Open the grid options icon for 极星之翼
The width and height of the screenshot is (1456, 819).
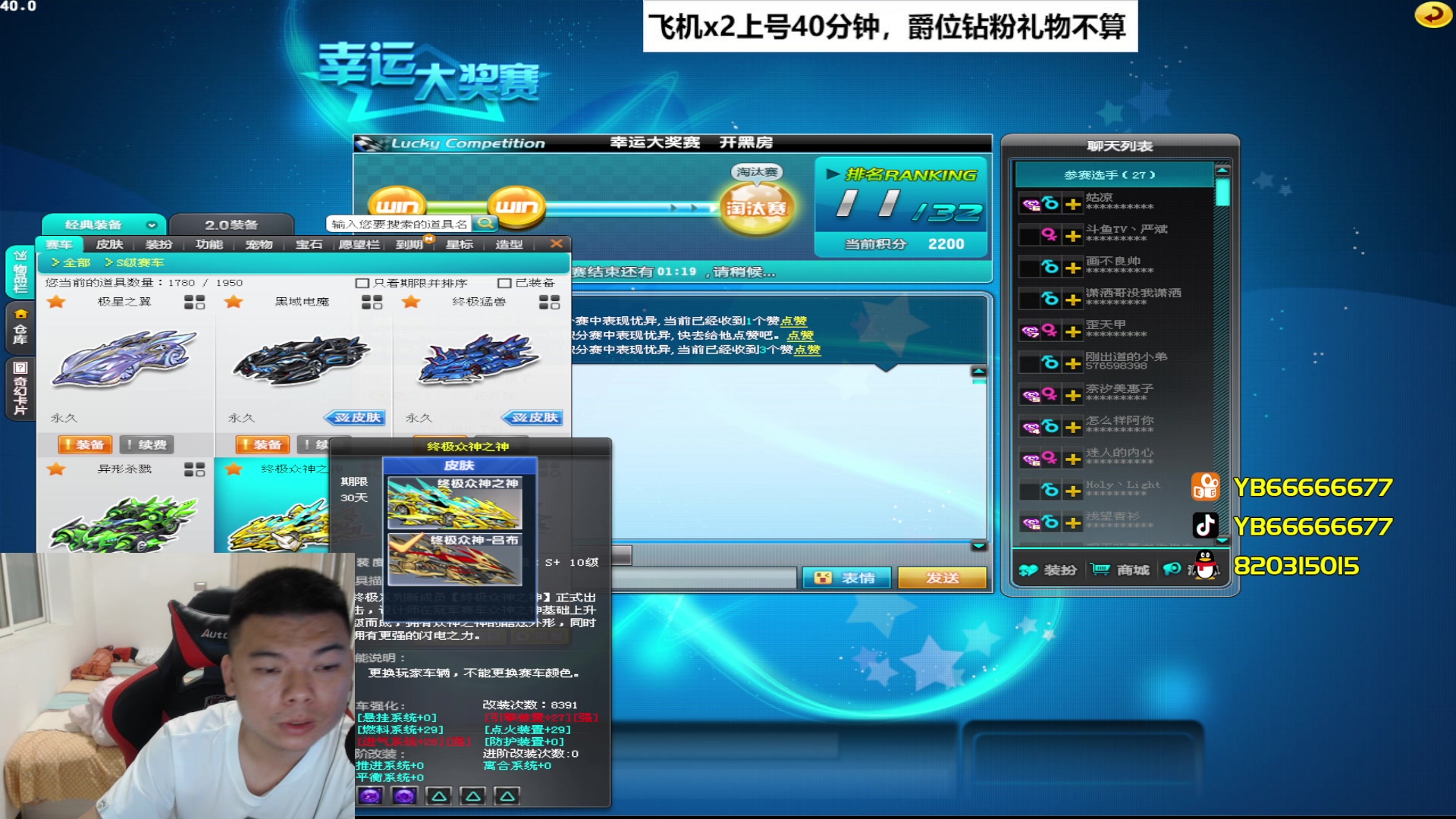click(x=194, y=303)
